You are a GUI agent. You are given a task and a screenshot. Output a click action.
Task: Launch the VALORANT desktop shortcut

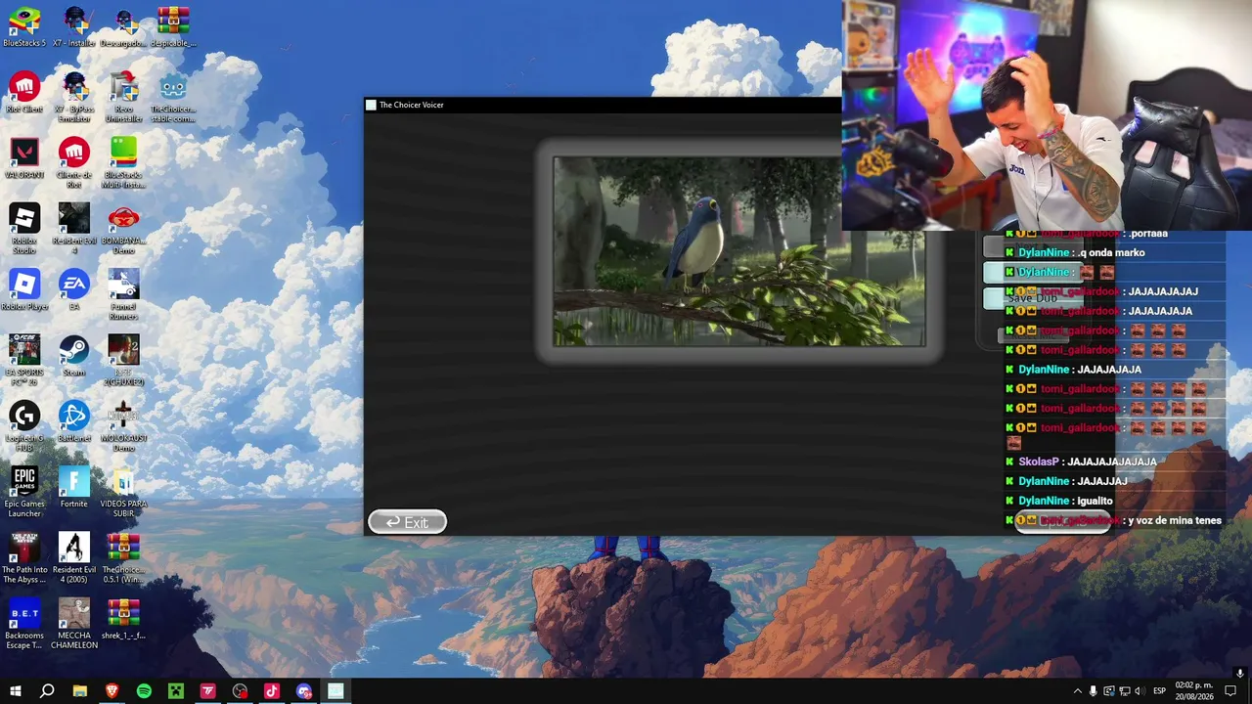click(24, 158)
